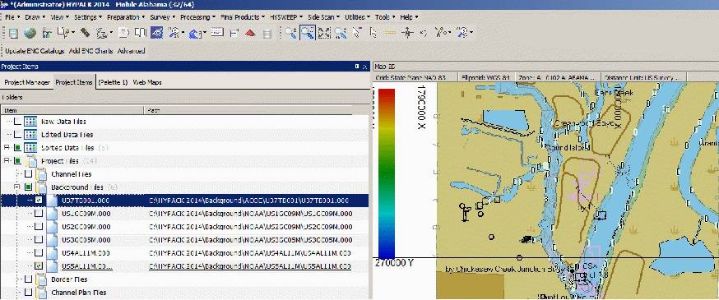The image size is (719, 300).
Task: Click Update ENC Catalogs button
Action: 35,51
